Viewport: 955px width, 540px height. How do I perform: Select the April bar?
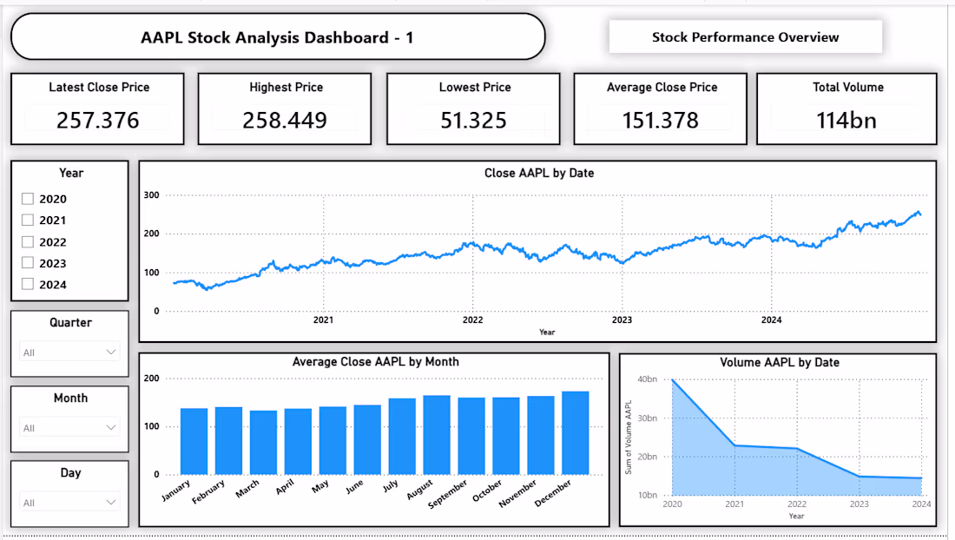click(298, 441)
